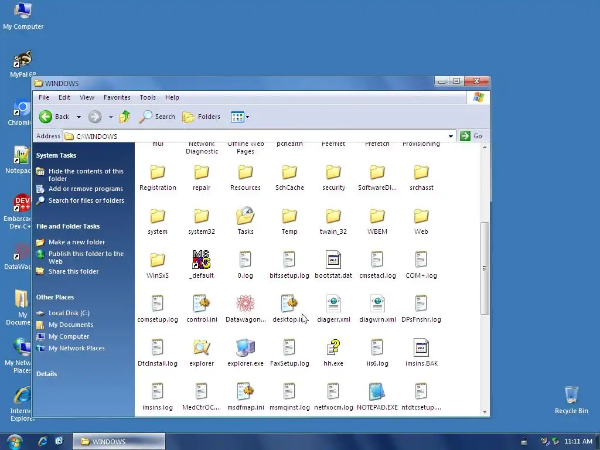Screen dimensions: 600x450
Task: Select the hh.exe help icon
Action: pyautogui.click(x=333, y=347)
